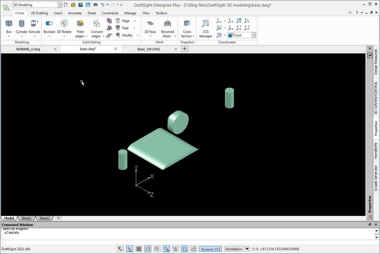
Task: Toggle entity tracking (ETrack) button
Action: click(x=175, y=249)
